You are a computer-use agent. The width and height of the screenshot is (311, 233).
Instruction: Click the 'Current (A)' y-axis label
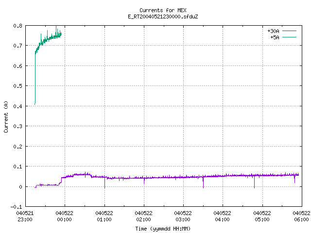coord(6,116)
